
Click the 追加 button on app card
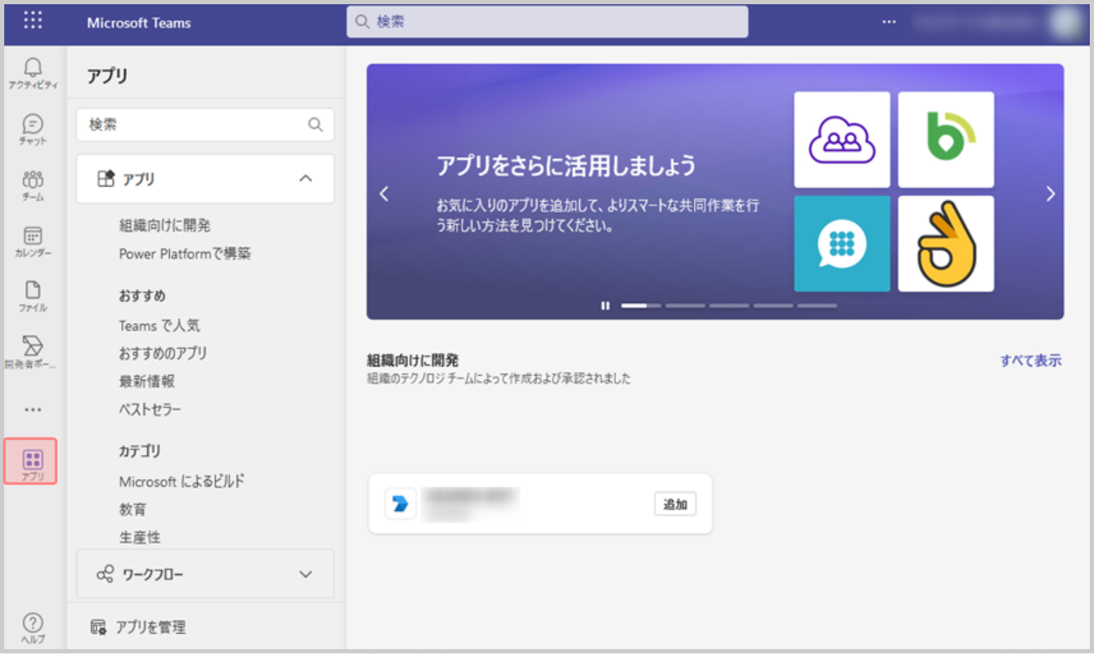click(675, 504)
